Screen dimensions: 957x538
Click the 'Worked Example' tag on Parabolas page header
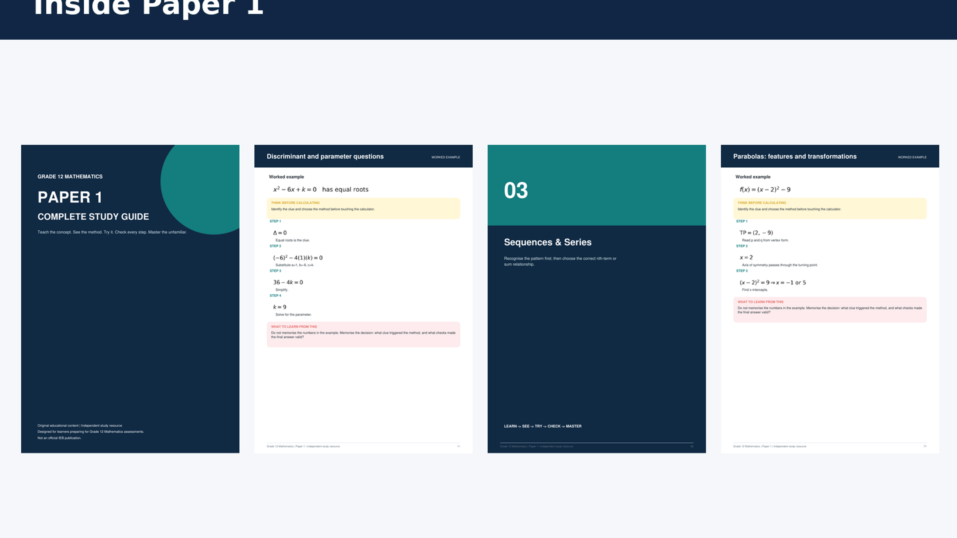pyautogui.click(x=912, y=157)
